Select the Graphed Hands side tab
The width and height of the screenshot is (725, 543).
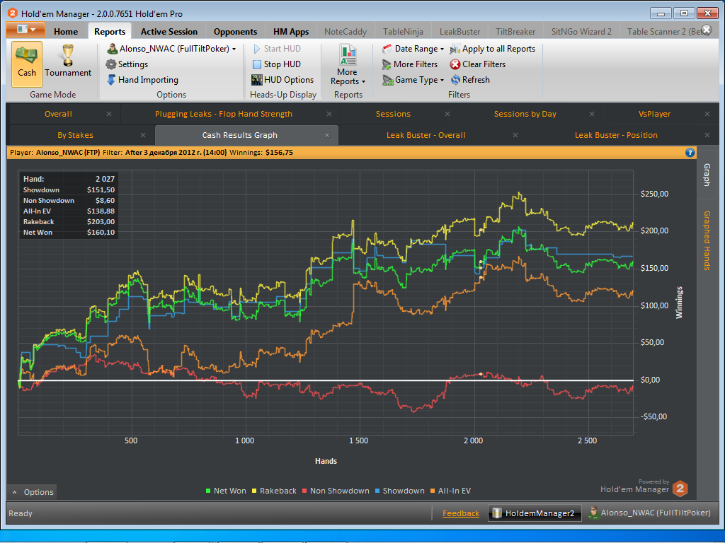pos(707,240)
